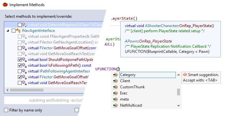Screen dimensions: 228x116
Task: Select 'virtual bool ShouldPostponePathUpda' row text
Action: 61,60
